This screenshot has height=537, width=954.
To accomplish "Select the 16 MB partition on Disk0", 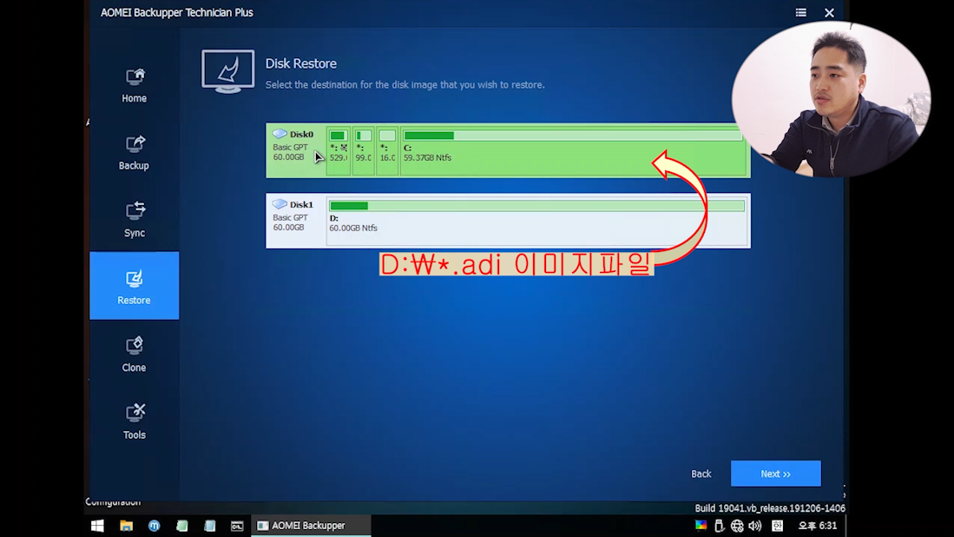I will coord(387,150).
